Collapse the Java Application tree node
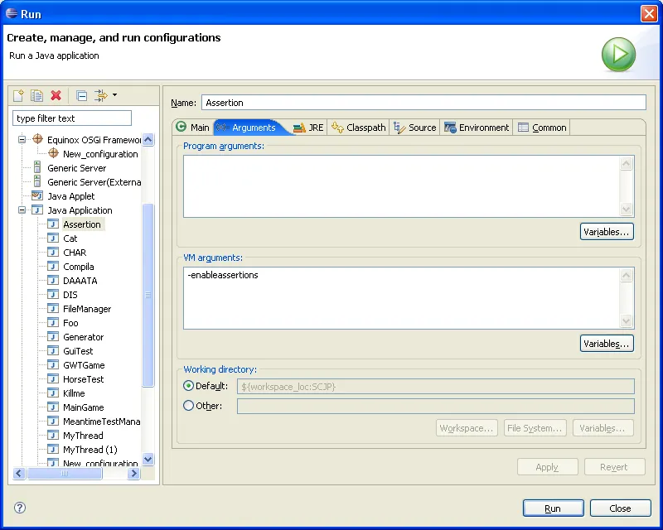 (x=22, y=210)
